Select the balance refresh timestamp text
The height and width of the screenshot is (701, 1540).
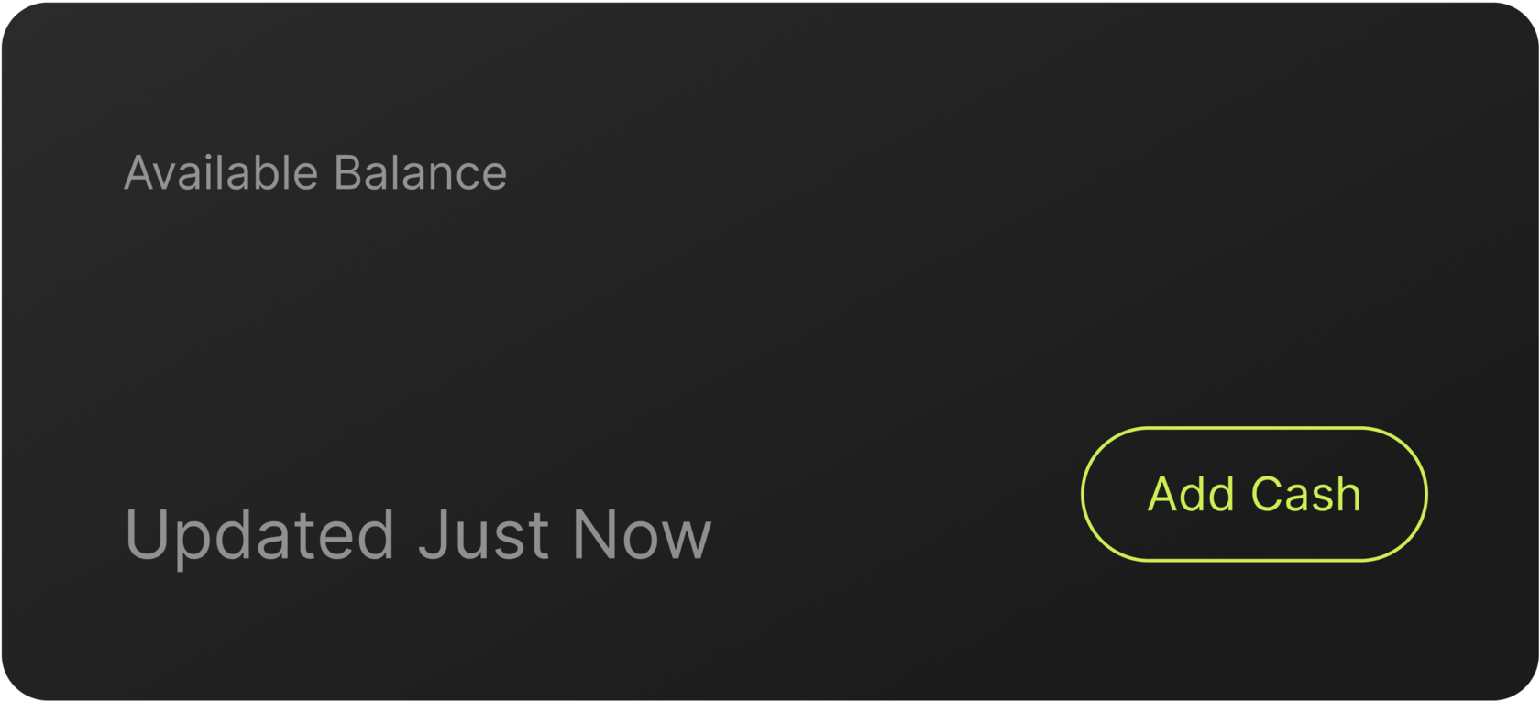[x=417, y=534]
